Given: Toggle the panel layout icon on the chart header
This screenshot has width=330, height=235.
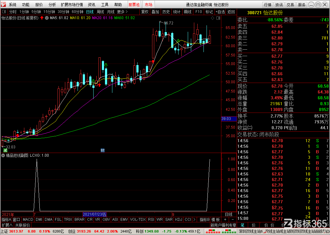Looking at the screenshot, I should (218, 18).
